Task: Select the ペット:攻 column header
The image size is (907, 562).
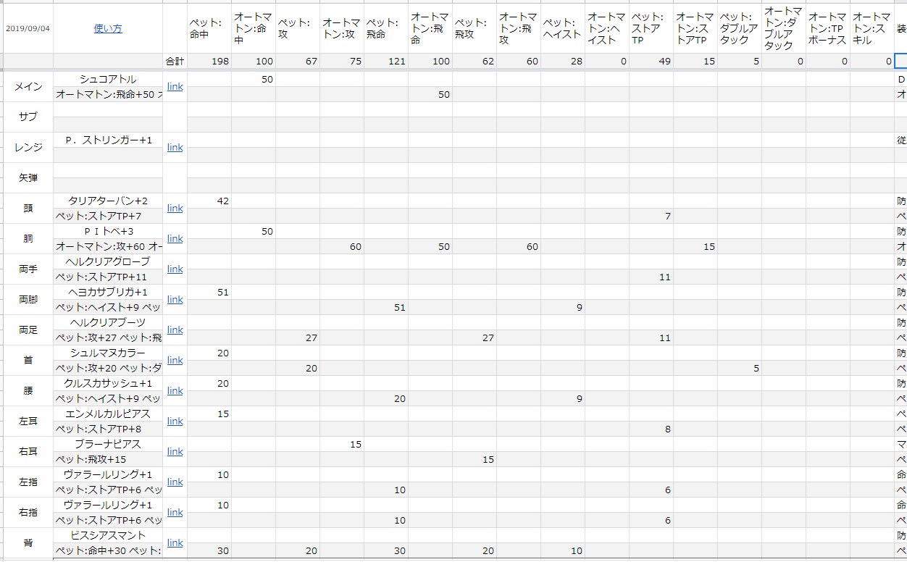Action: [298, 29]
